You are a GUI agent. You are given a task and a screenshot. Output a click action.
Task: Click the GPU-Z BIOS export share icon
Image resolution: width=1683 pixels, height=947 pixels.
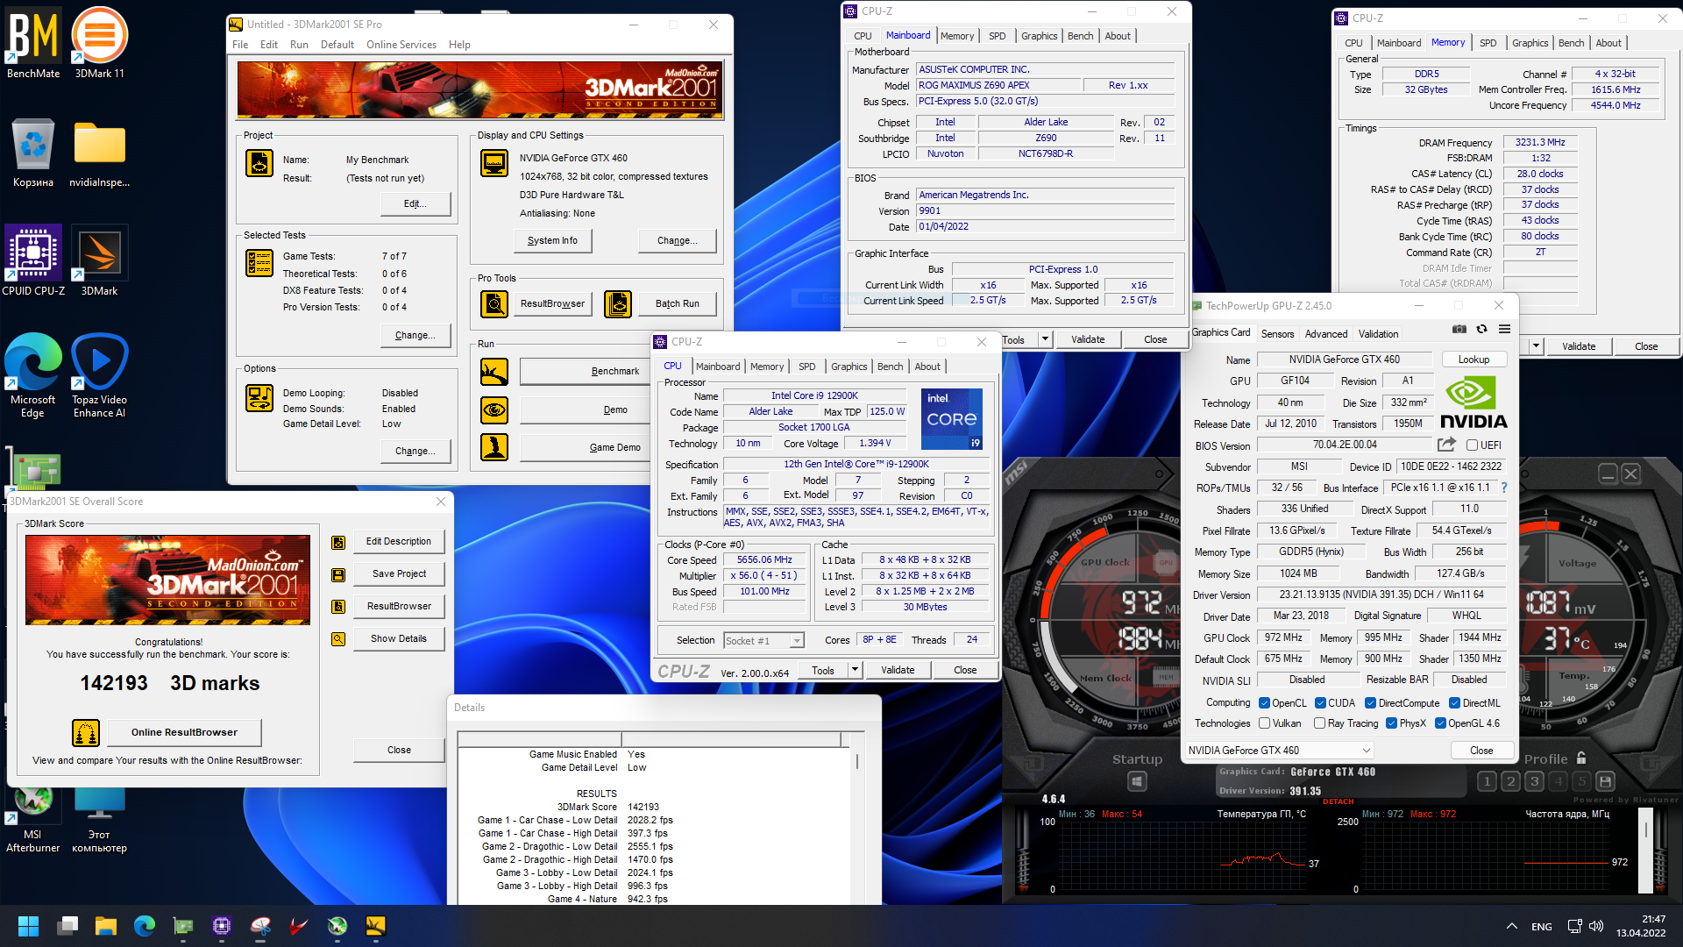point(1447,445)
